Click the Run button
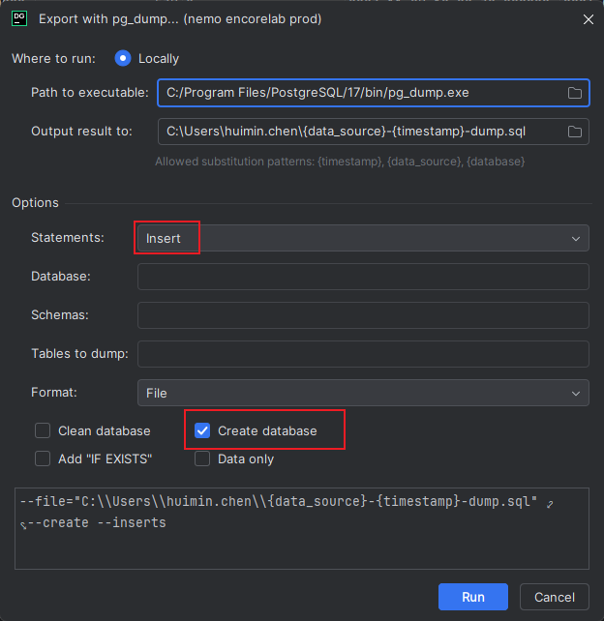 (x=473, y=597)
